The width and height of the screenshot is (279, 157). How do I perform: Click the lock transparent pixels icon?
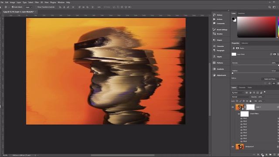coord(237,101)
